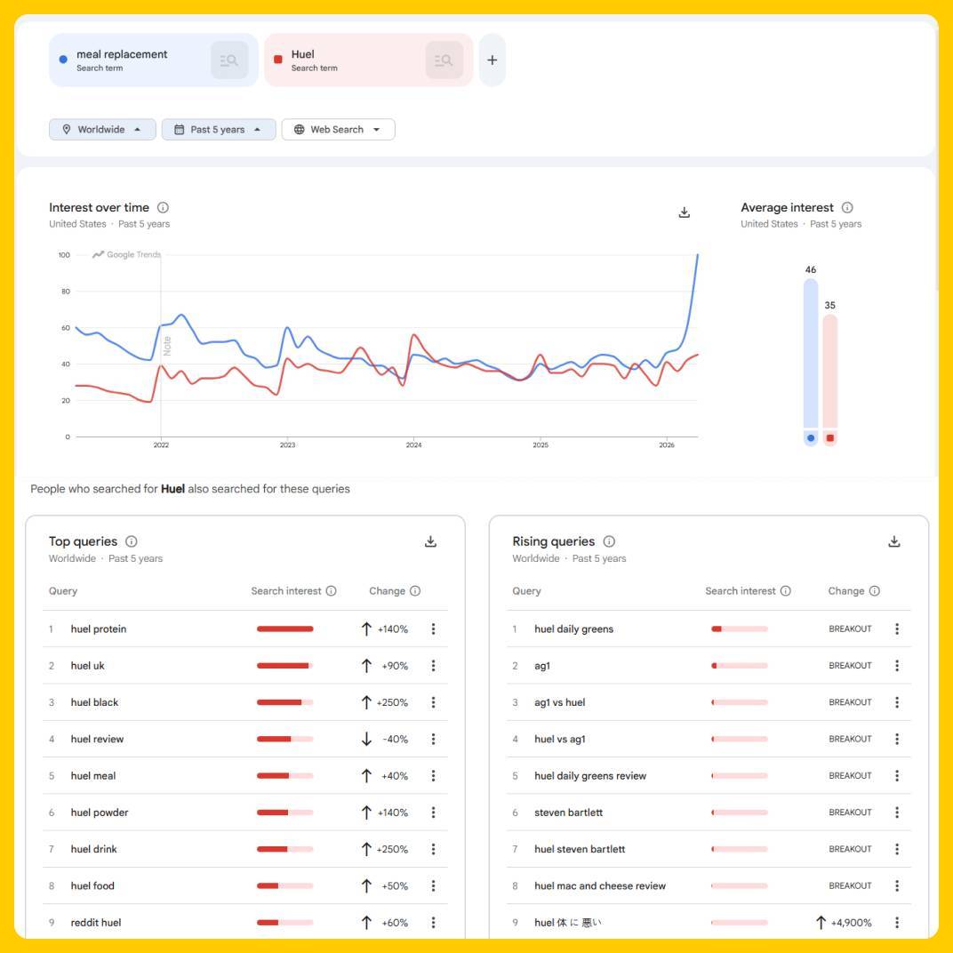953x953 pixels.
Task: Open more options for huel protein
Action: [433, 629]
